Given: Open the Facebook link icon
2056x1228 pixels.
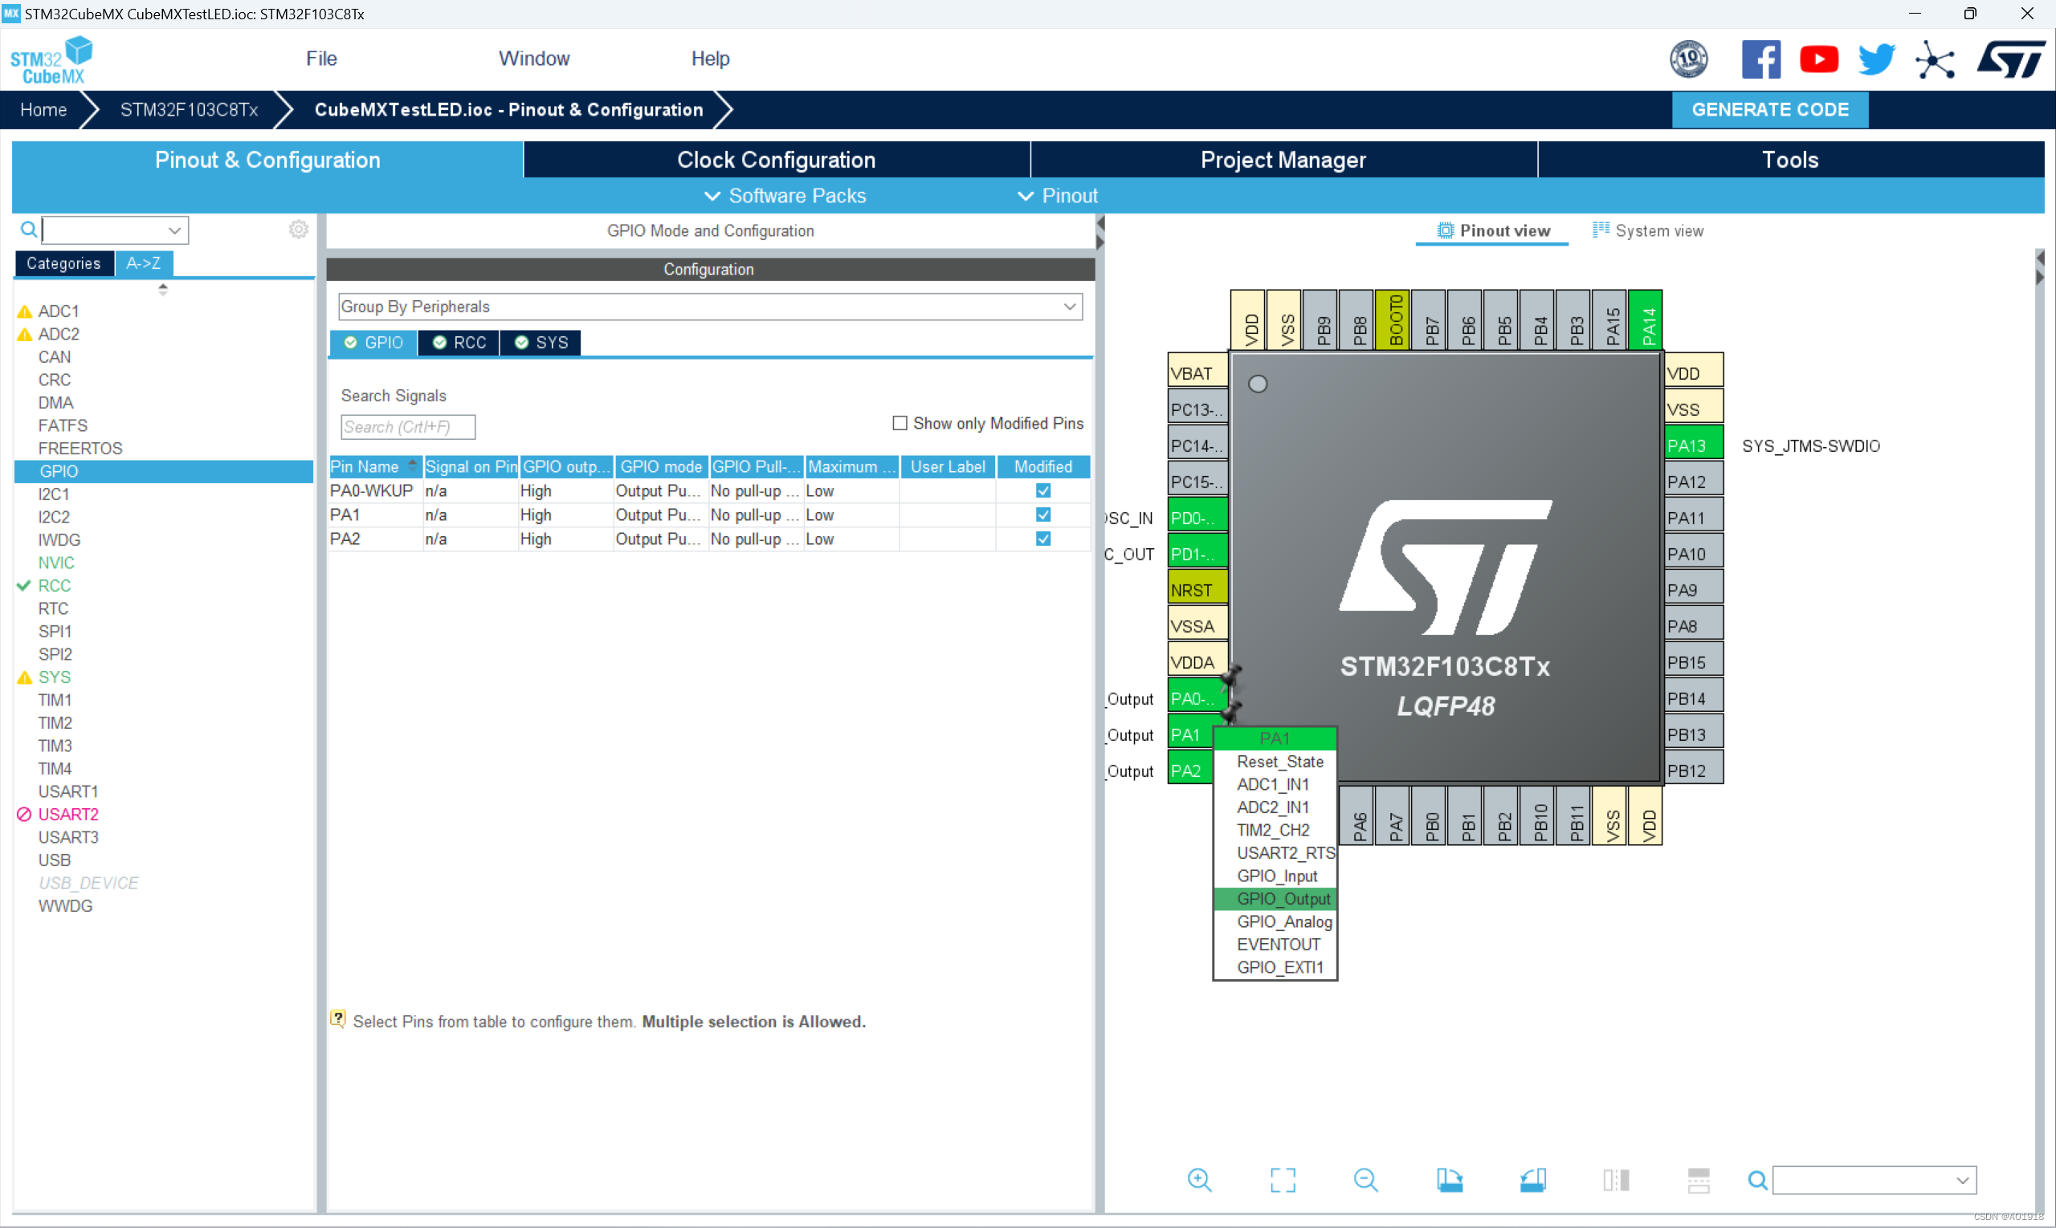Looking at the screenshot, I should tap(1760, 59).
